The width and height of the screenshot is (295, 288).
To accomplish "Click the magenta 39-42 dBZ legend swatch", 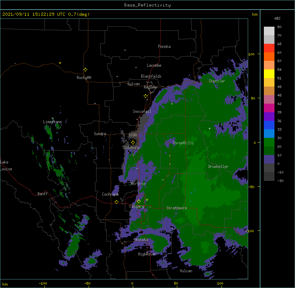I will 269,108.
